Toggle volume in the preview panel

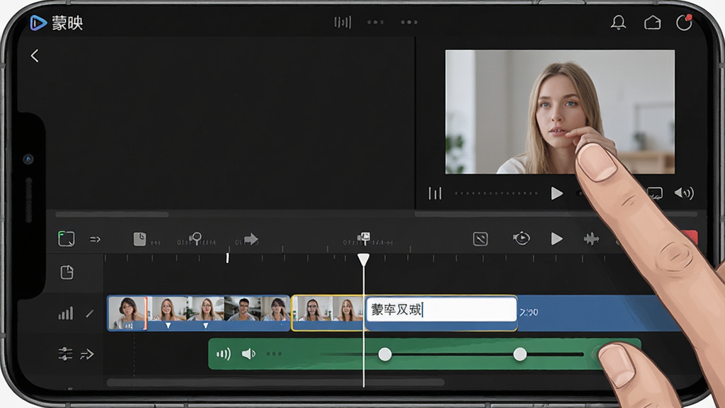[x=684, y=193]
